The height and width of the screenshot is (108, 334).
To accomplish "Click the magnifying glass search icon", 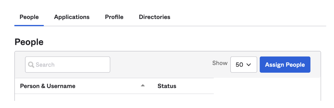I will (x=31, y=65).
